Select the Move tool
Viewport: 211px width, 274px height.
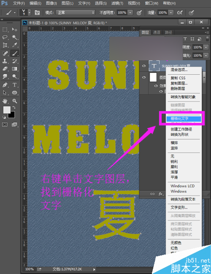14,30
